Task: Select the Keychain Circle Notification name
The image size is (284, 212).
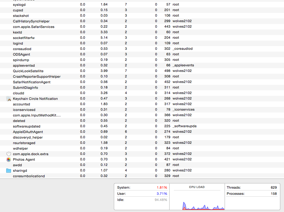Action: (35, 99)
